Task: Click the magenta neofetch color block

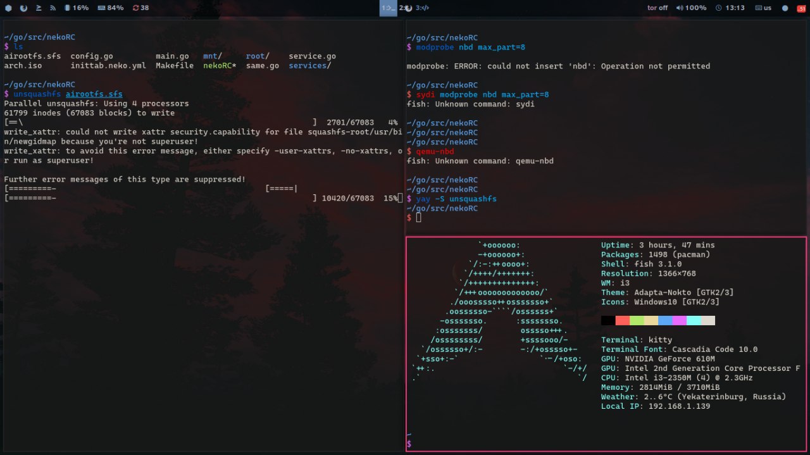Action: [x=680, y=321]
